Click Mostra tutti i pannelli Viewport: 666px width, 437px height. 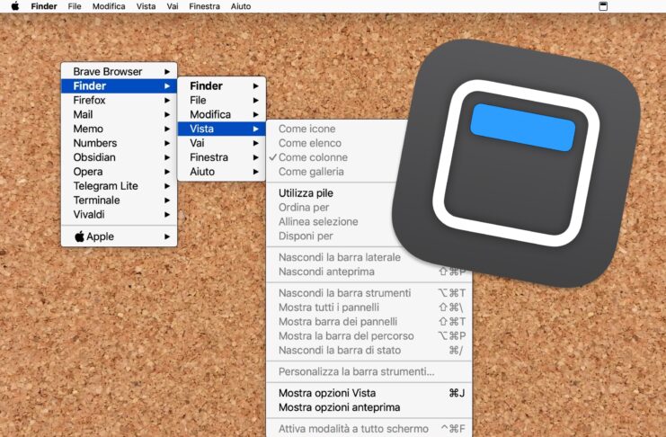coord(369,308)
